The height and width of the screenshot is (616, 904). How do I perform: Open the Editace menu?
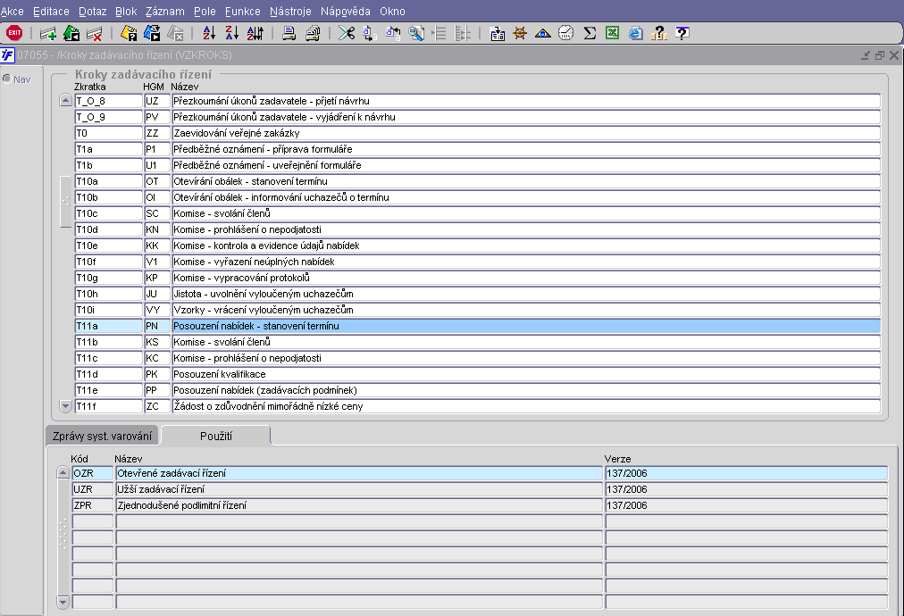pyautogui.click(x=51, y=11)
